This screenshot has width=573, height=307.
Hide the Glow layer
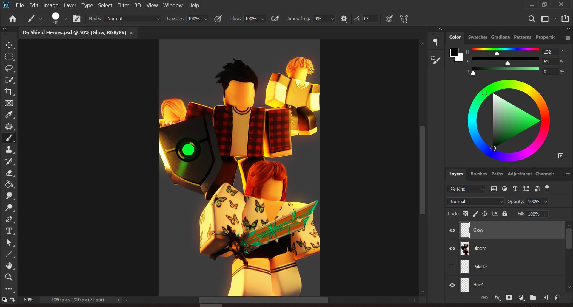point(452,230)
